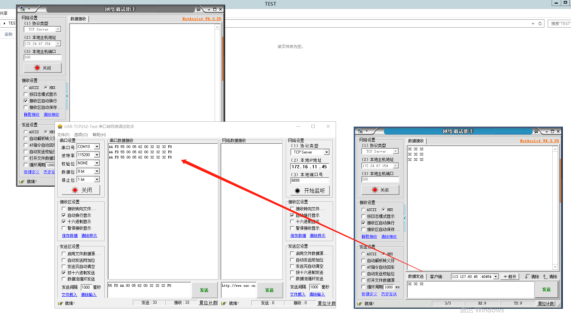The image size is (571, 314).
Task: Open the 波特率 baud rate dropdown
Action: (x=97, y=155)
